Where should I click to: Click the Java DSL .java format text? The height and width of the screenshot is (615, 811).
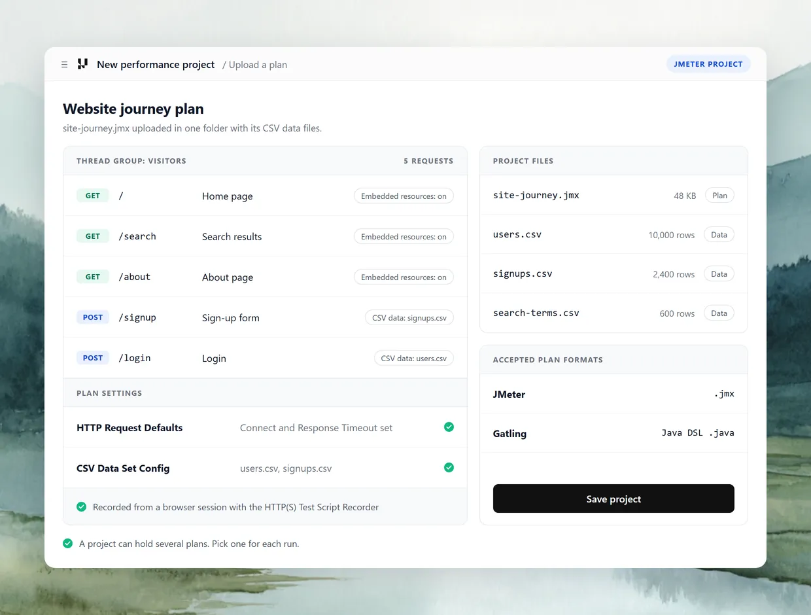(x=698, y=432)
